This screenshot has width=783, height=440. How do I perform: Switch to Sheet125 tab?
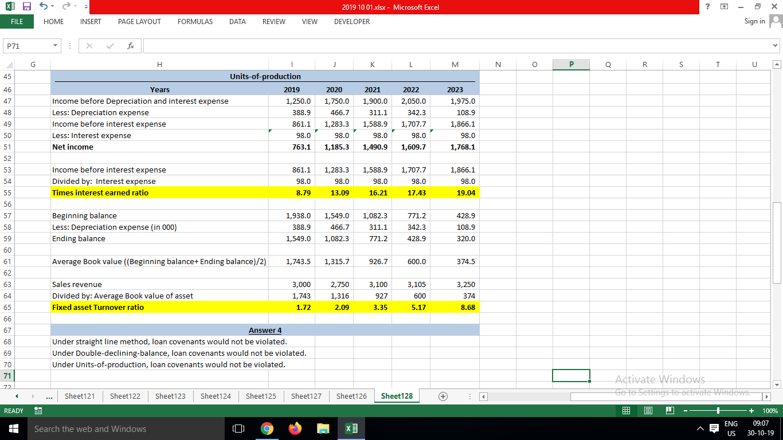(261, 396)
